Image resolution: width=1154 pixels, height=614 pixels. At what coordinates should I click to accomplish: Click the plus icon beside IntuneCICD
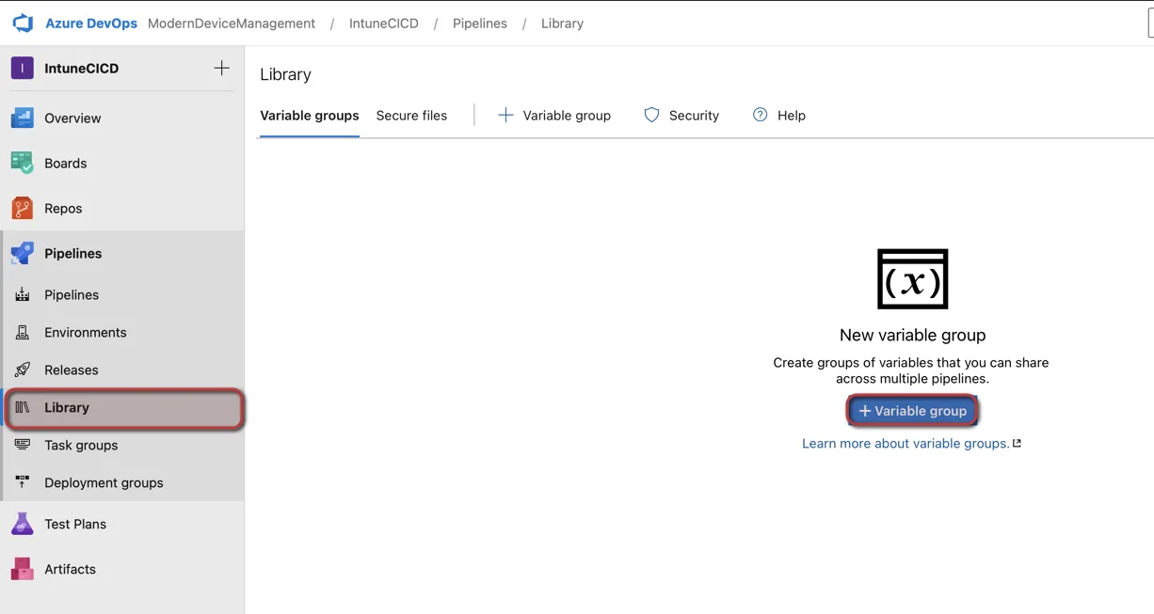pyautogui.click(x=221, y=68)
